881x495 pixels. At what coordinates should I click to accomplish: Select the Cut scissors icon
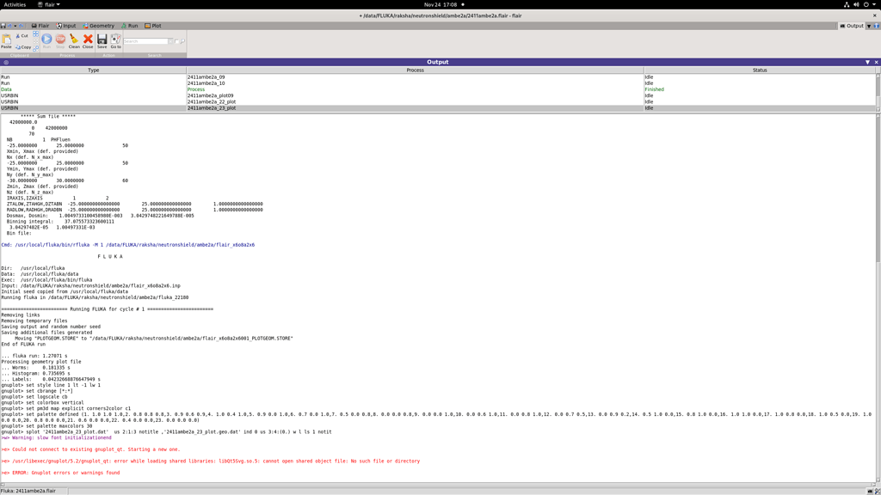click(x=19, y=35)
